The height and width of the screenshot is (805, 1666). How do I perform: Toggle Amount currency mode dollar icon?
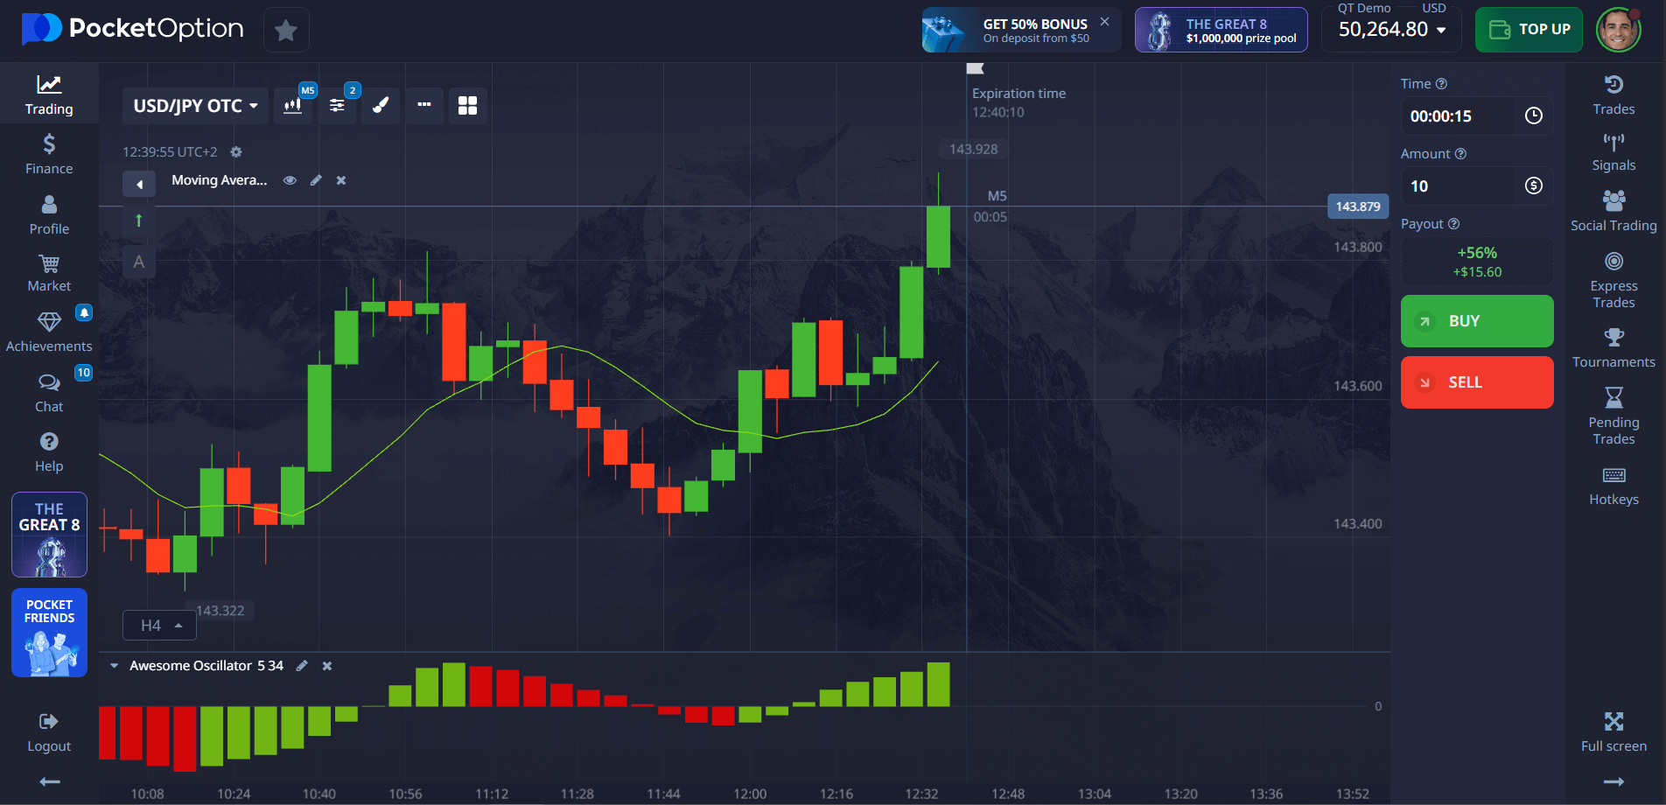[1533, 186]
